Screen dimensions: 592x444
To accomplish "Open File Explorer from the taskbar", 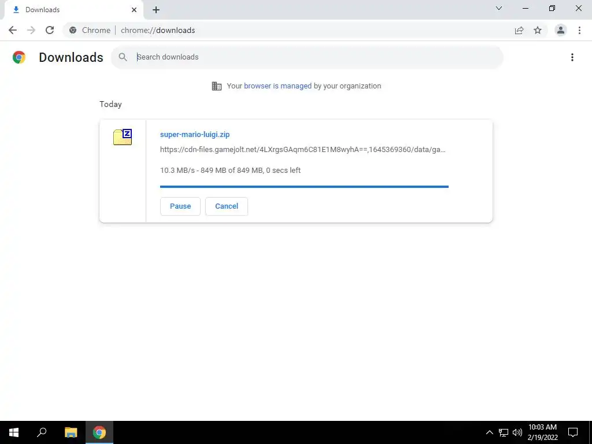I will coord(71,432).
